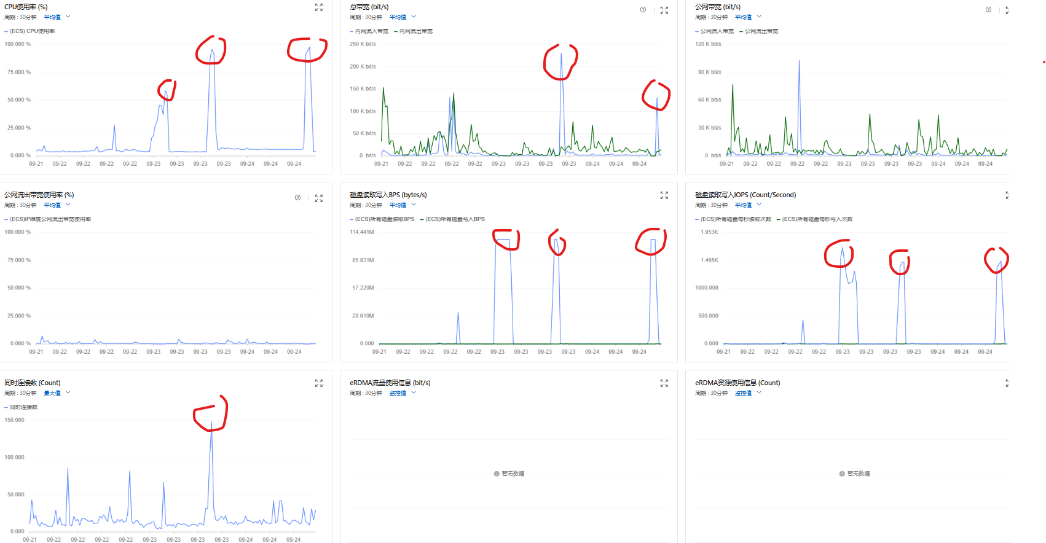Enlarge the 磁盘读取写入BPS chart

pyautogui.click(x=664, y=195)
